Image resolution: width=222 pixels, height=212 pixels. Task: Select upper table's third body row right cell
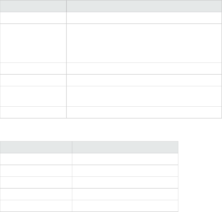coord(144,68)
